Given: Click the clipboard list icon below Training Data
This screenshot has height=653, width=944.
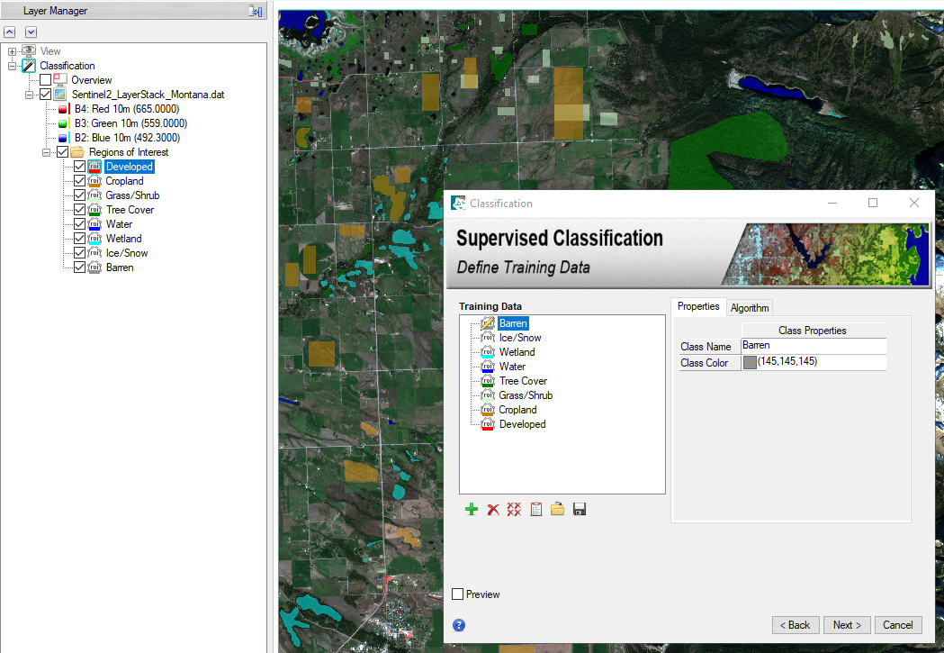Looking at the screenshot, I should 536,510.
